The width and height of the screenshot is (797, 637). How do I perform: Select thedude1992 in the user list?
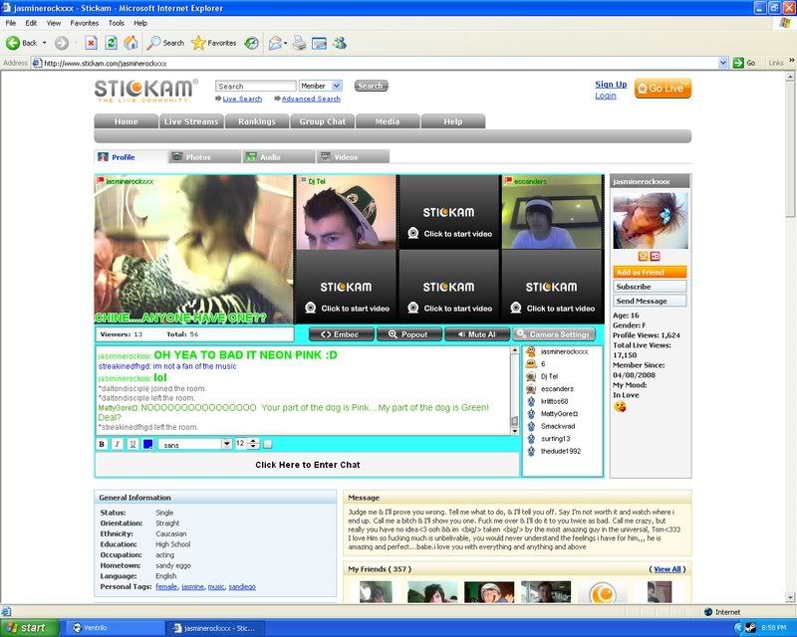[x=561, y=451]
